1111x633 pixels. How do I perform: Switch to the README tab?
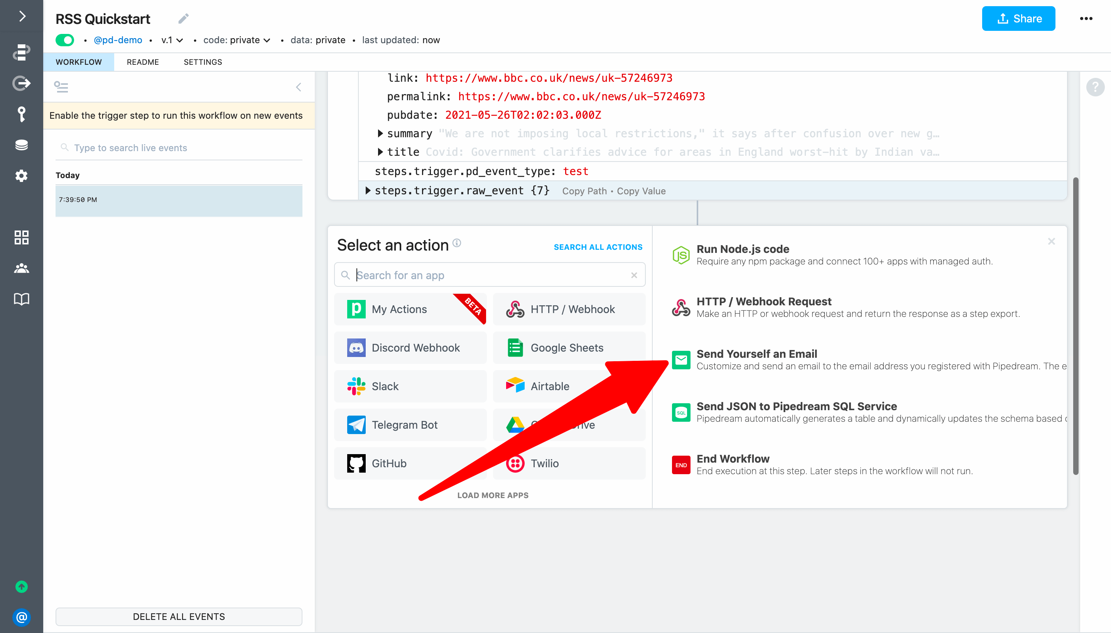pyautogui.click(x=143, y=62)
